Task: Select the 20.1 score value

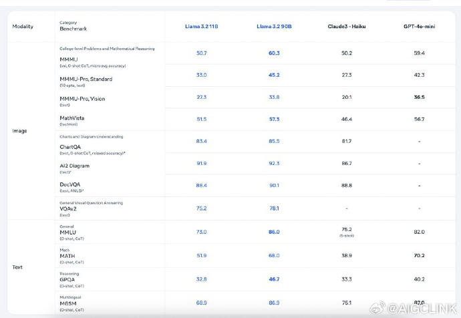Action: 347,97
